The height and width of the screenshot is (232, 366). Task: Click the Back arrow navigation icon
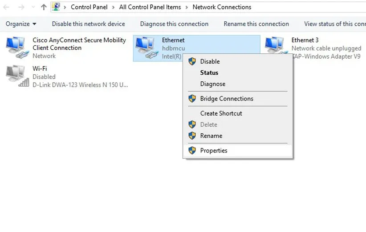[6, 7]
